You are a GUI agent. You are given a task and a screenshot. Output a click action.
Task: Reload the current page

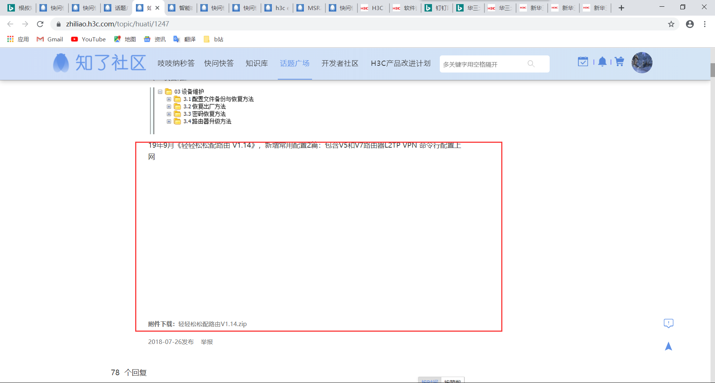coord(40,24)
